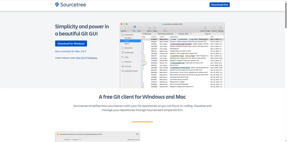Click the yellow modified-file icon beside base.html
Screen dimensions: 287x142
(x=58, y=134)
